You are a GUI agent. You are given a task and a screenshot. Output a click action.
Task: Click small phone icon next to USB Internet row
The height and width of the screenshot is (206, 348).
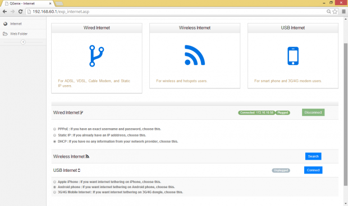coord(79,170)
